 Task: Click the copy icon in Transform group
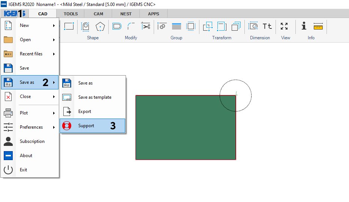[236, 26]
